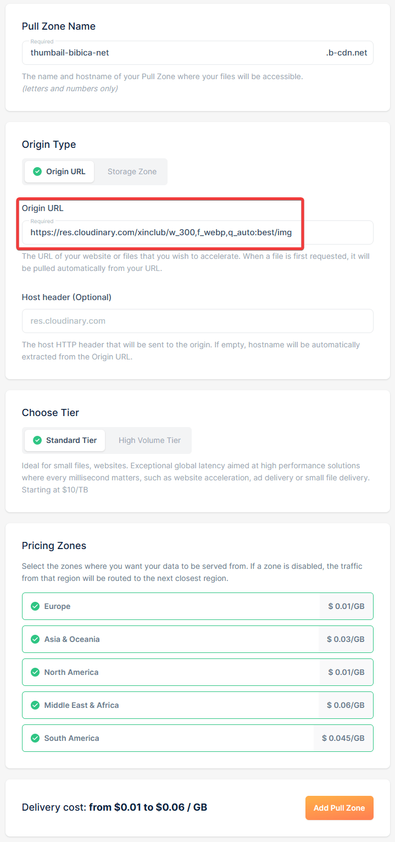The height and width of the screenshot is (842, 395).
Task: Select the Storage Zone origin type
Action: pos(132,171)
